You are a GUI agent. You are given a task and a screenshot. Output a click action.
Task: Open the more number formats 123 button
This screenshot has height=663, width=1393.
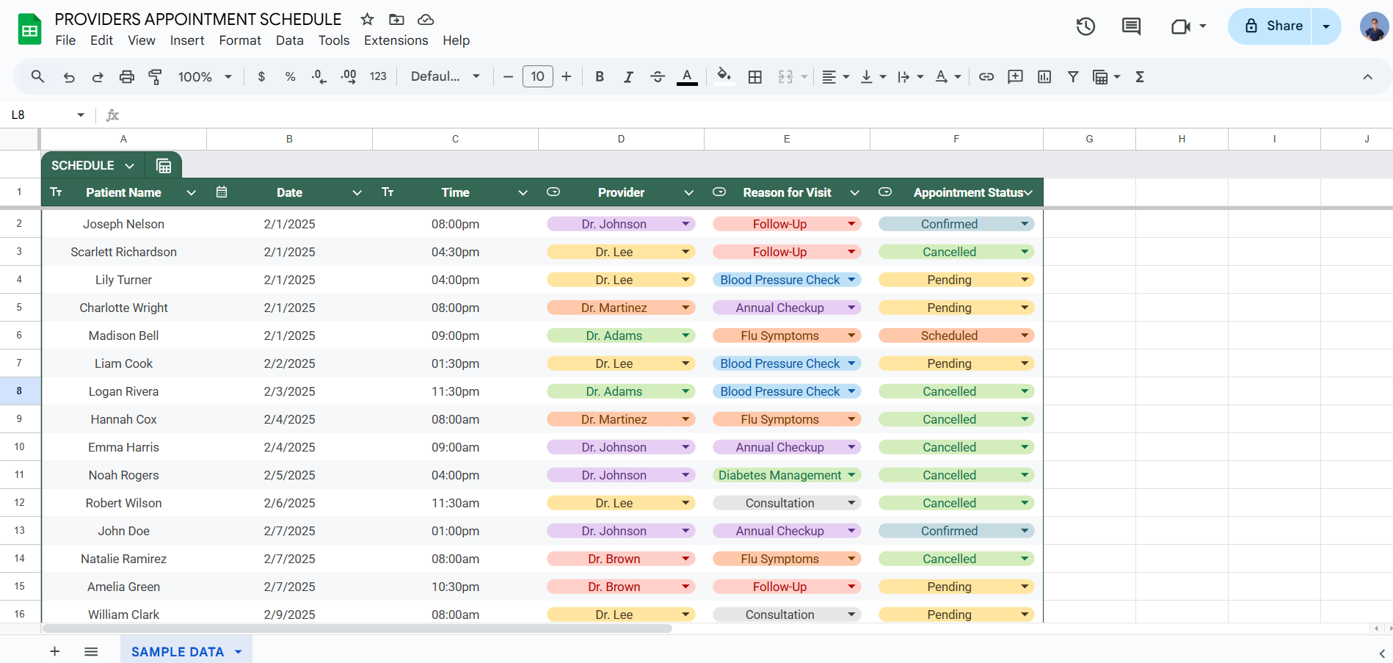tap(378, 76)
